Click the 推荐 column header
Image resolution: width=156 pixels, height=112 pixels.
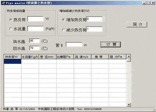click(x=100, y=57)
